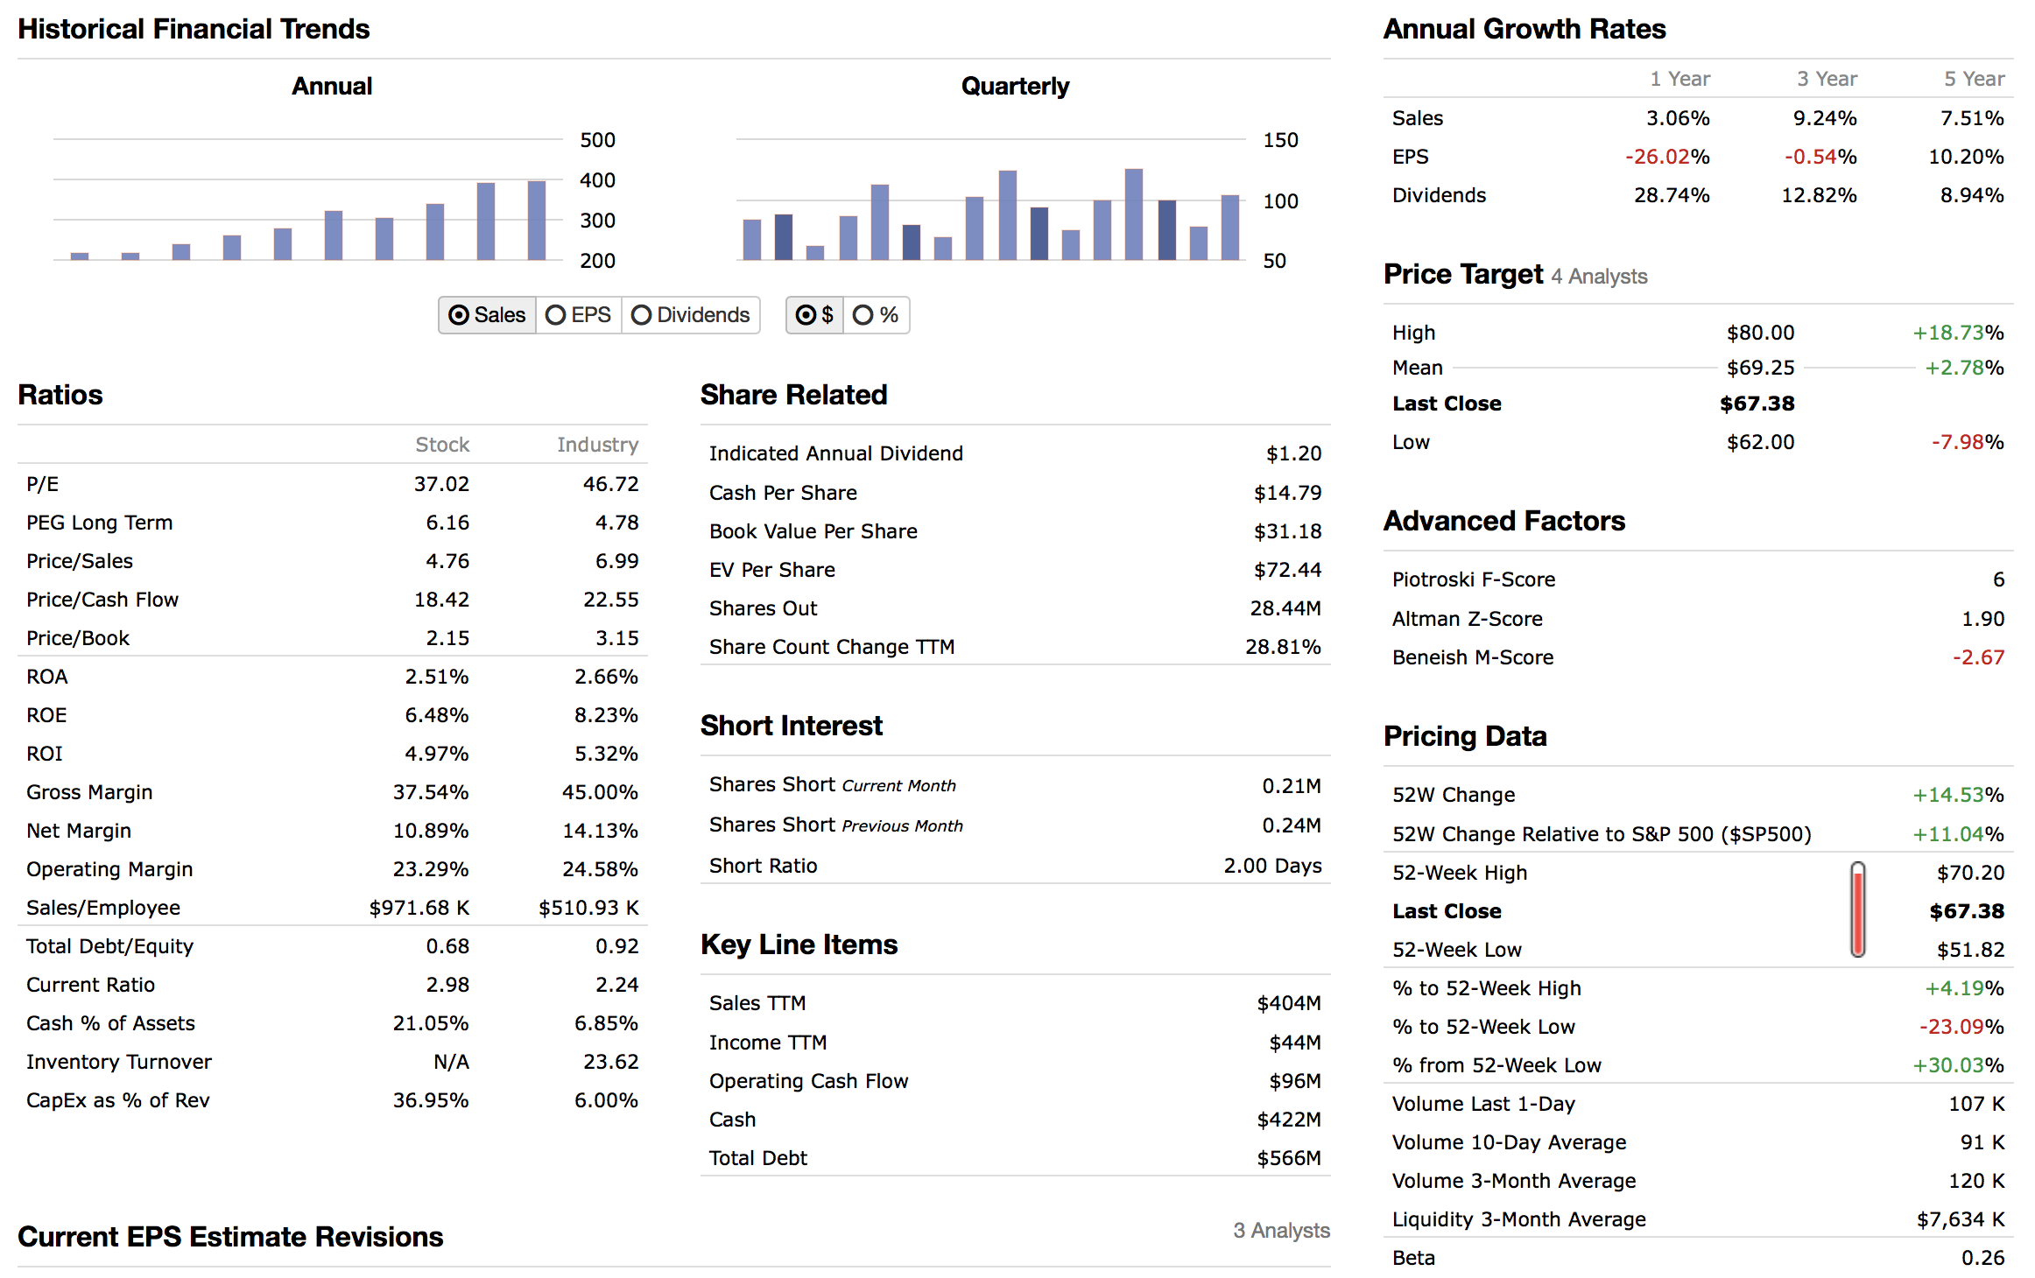Click the leftmost bar in Quarterly chart
2035x1278 pixels.
click(751, 240)
